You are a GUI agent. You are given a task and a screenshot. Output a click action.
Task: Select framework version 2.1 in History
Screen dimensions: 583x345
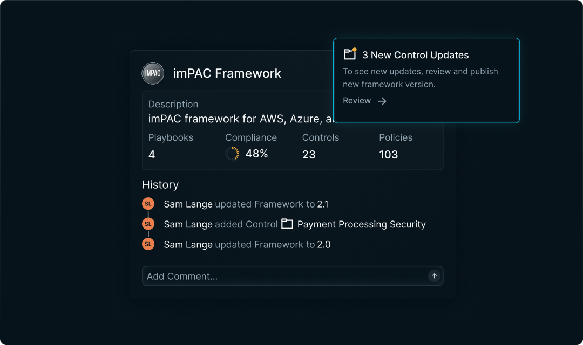click(323, 204)
